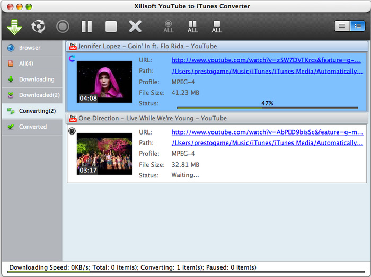Switch to detailed list view
Image resolution: width=371 pixels, height=277 pixels.
point(357,26)
